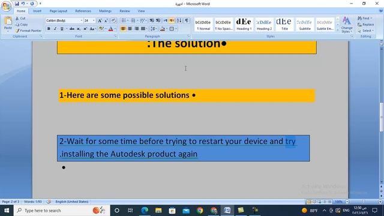The image size is (384, 216).
Task: Toggle italic formatting
Action: coord(55,29)
